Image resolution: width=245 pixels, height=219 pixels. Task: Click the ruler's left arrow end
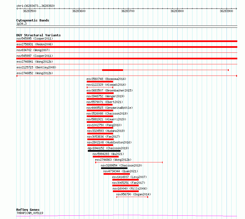[17, 9]
